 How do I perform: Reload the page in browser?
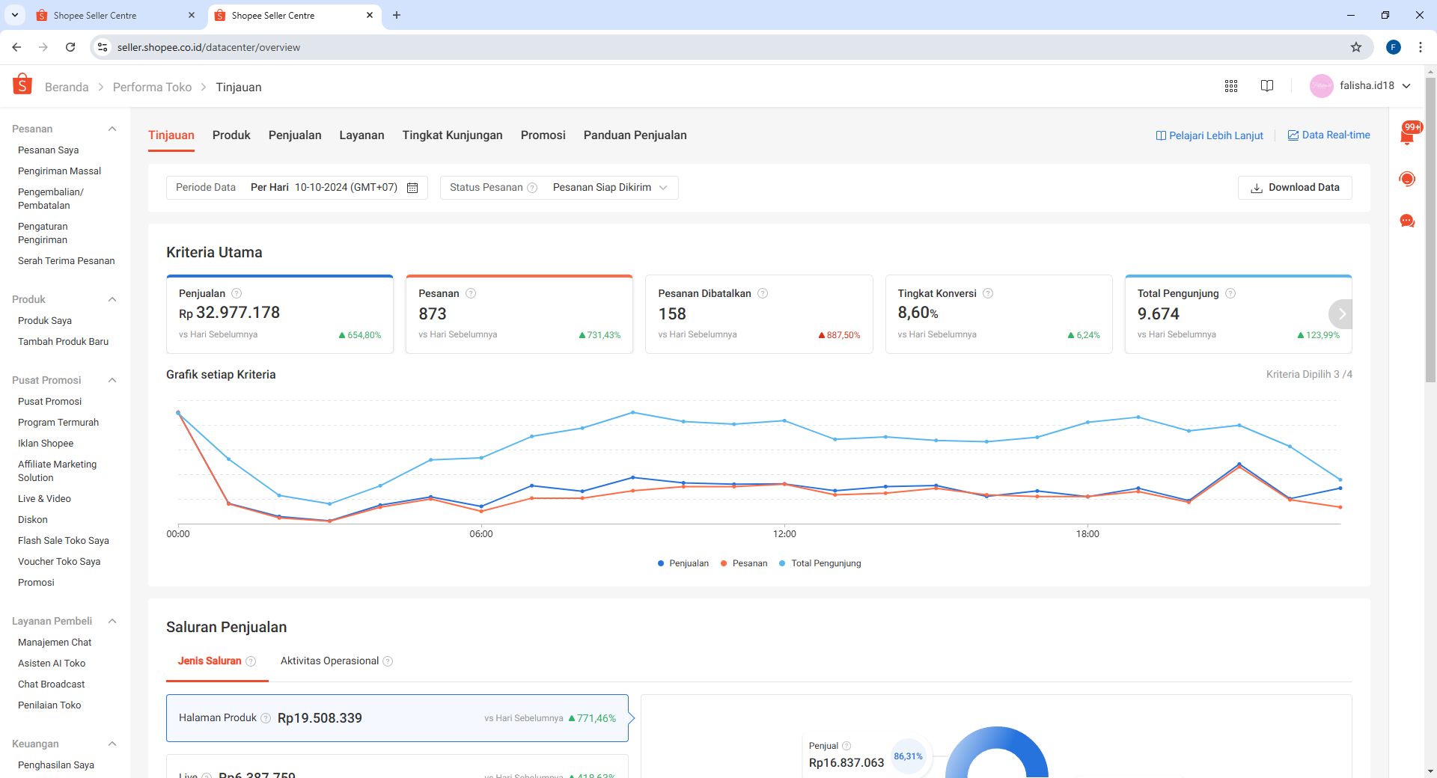(70, 47)
